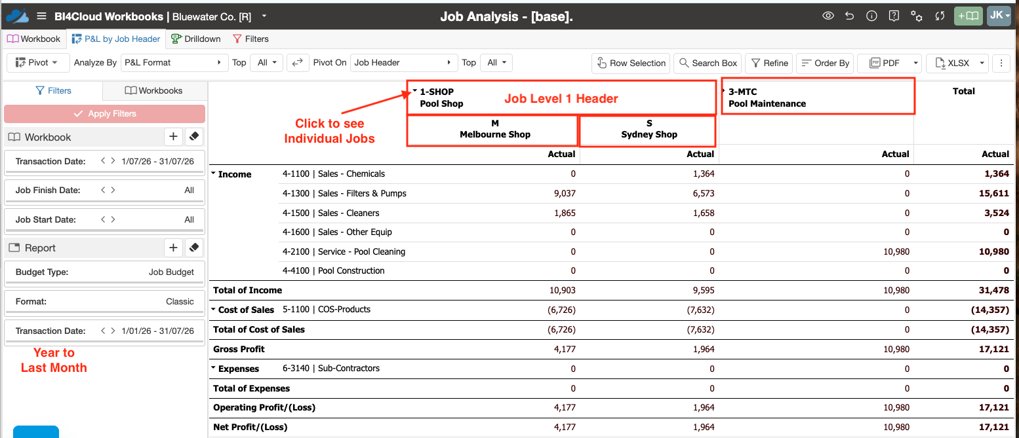Step Job Start Date backward
The image size is (1019, 438).
pyautogui.click(x=103, y=219)
